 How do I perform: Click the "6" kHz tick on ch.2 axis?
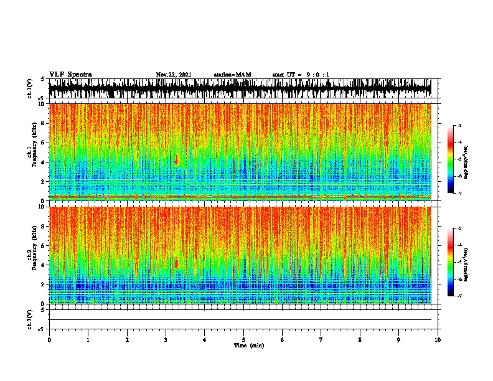coord(44,245)
